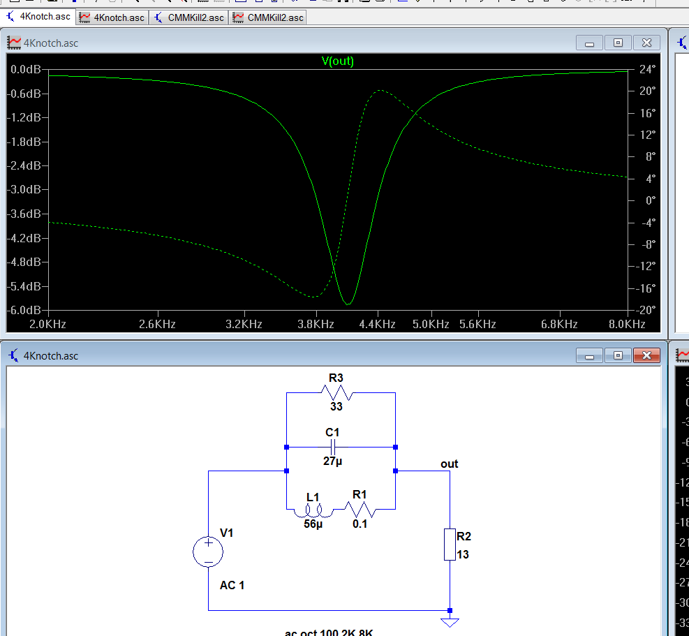Click the V1 component name label
The height and width of the screenshot is (636, 689).
tap(226, 533)
